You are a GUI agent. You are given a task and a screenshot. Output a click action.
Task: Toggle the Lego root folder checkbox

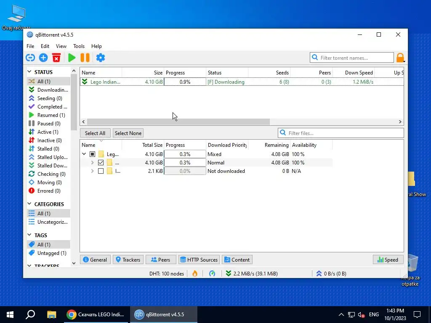point(93,154)
